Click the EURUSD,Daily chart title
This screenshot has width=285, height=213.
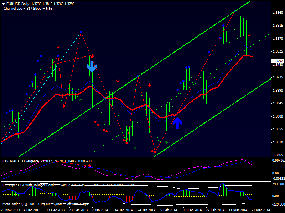(18, 4)
